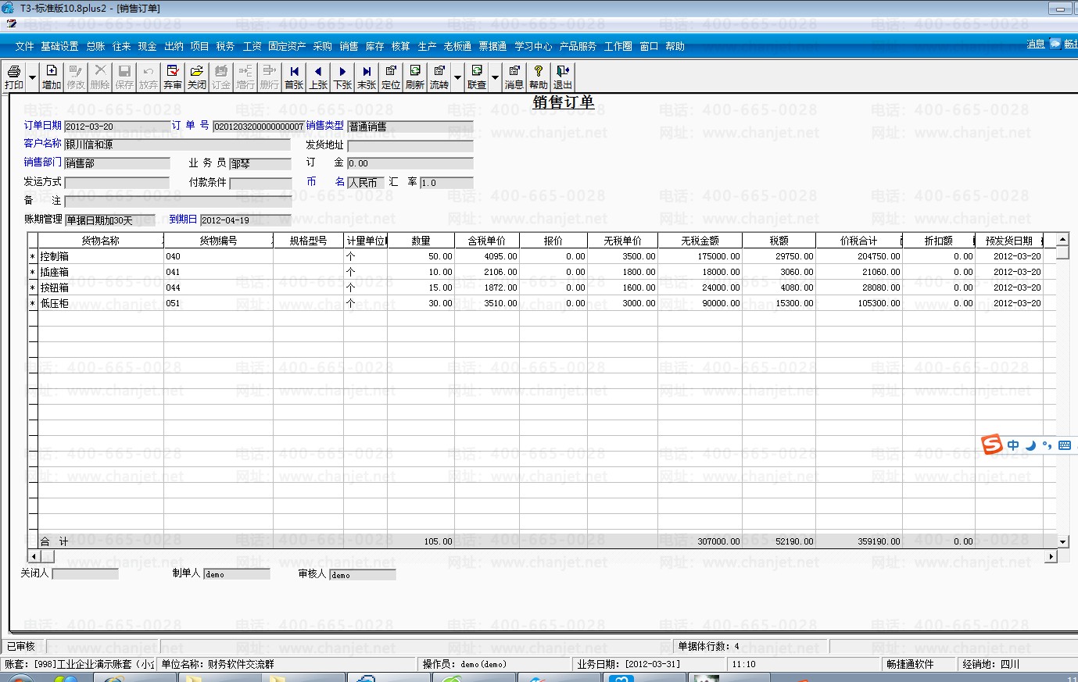Click the 业务员 field
This screenshot has width=1078, height=682.
[260, 163]
